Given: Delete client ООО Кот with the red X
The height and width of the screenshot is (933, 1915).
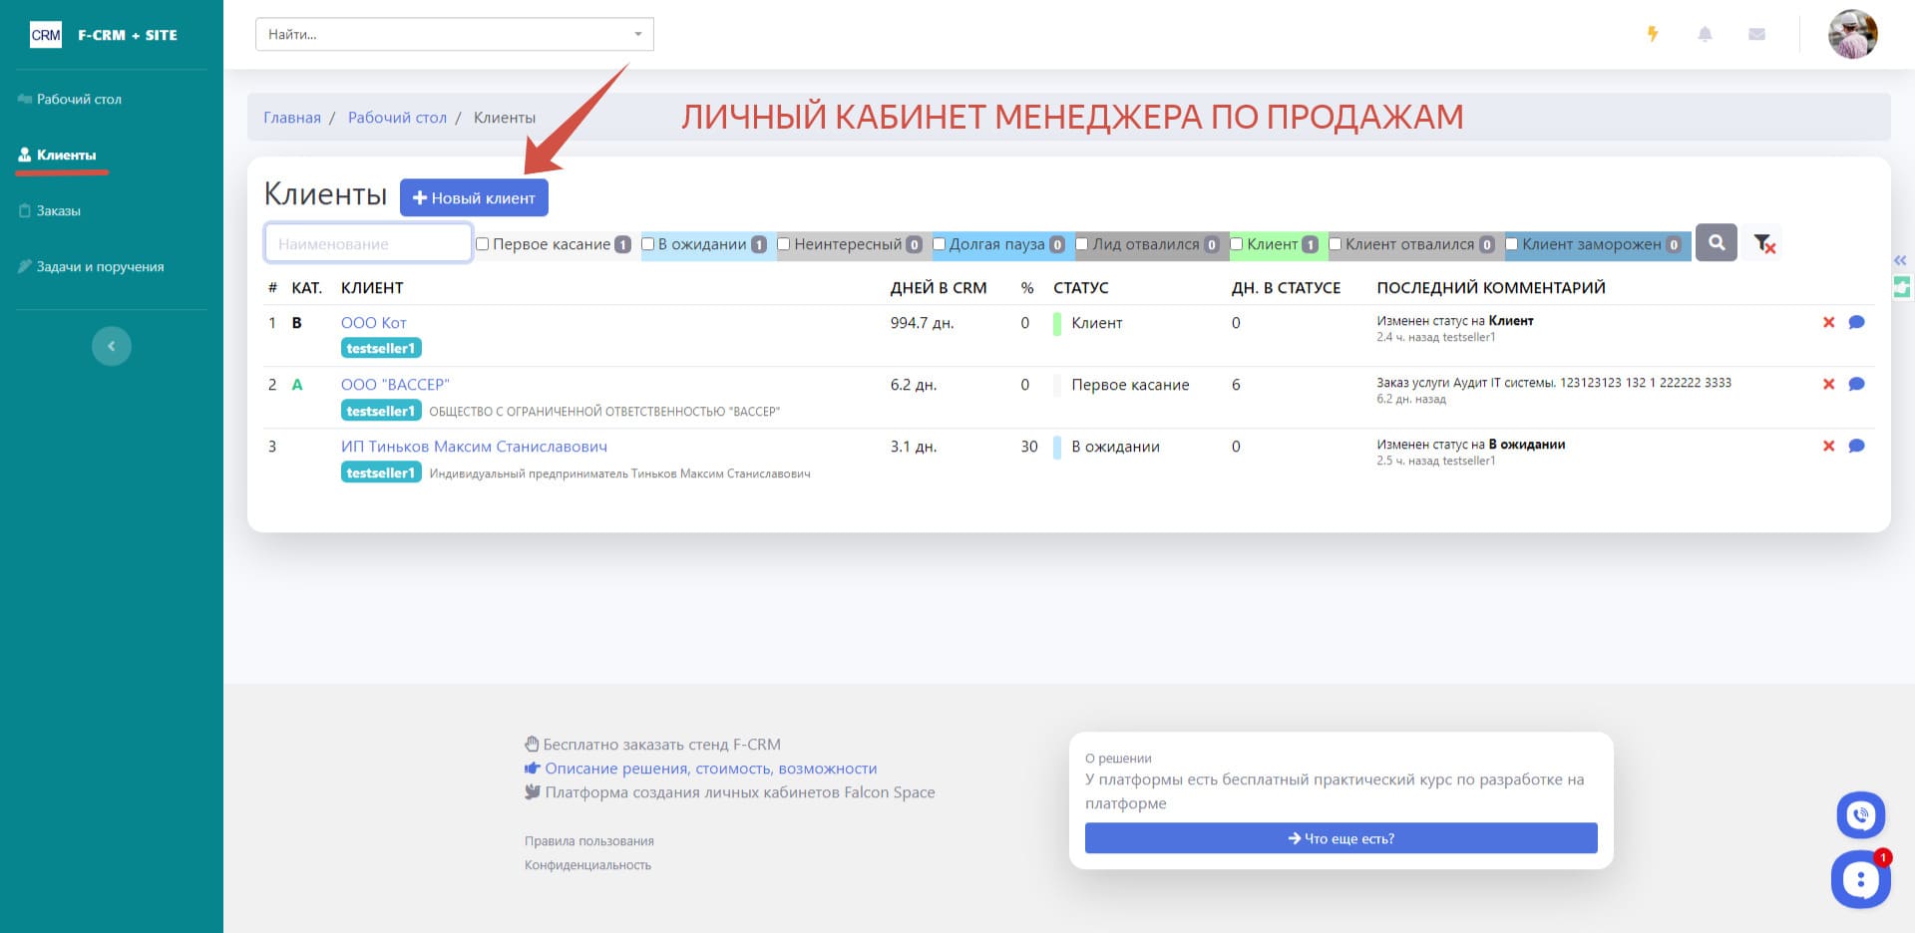Looking at the screenshot, I should 1828,322.
